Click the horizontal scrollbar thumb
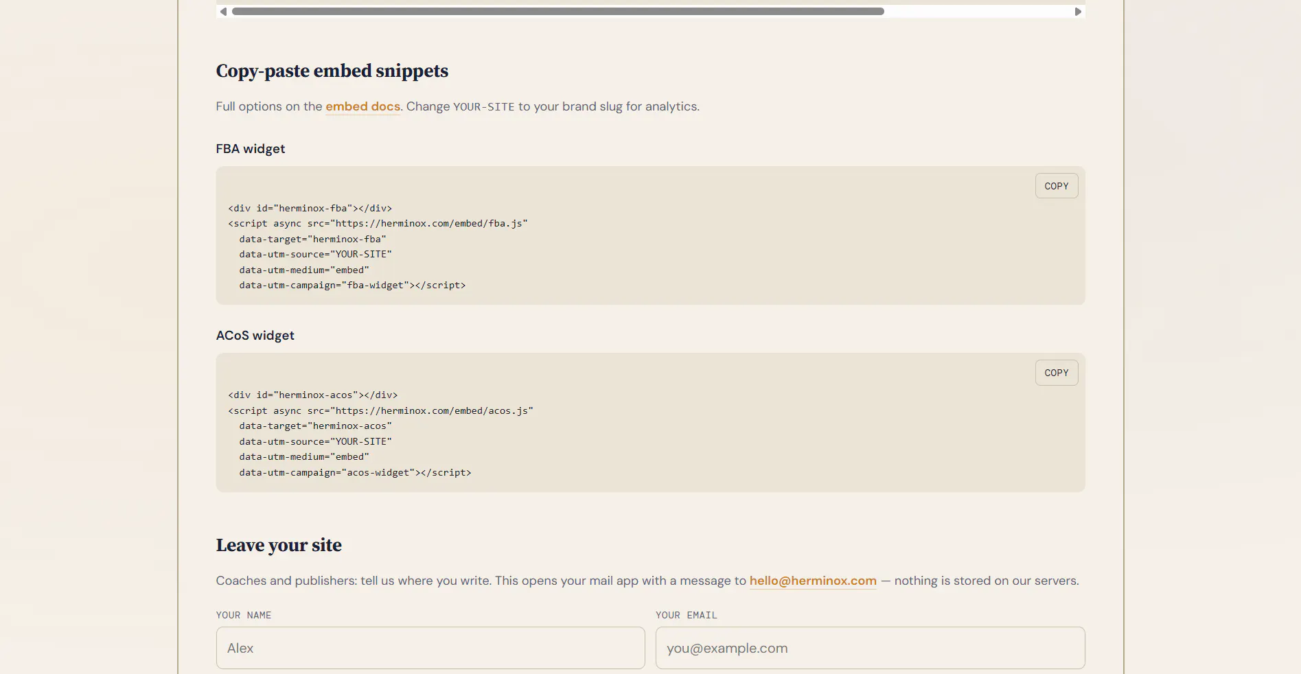This screenshot has width=1301, height=674. point(558,12)
